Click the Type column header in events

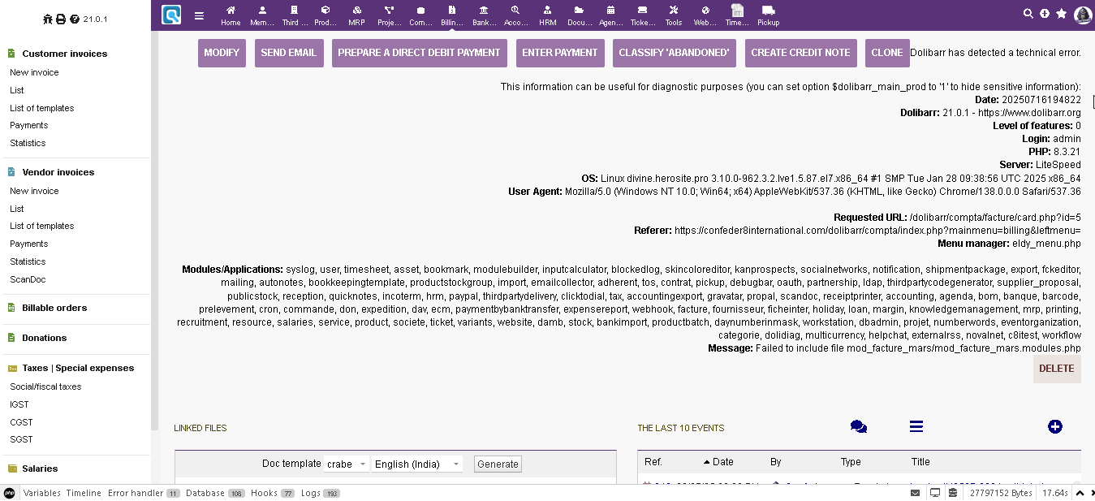point(851,462)
